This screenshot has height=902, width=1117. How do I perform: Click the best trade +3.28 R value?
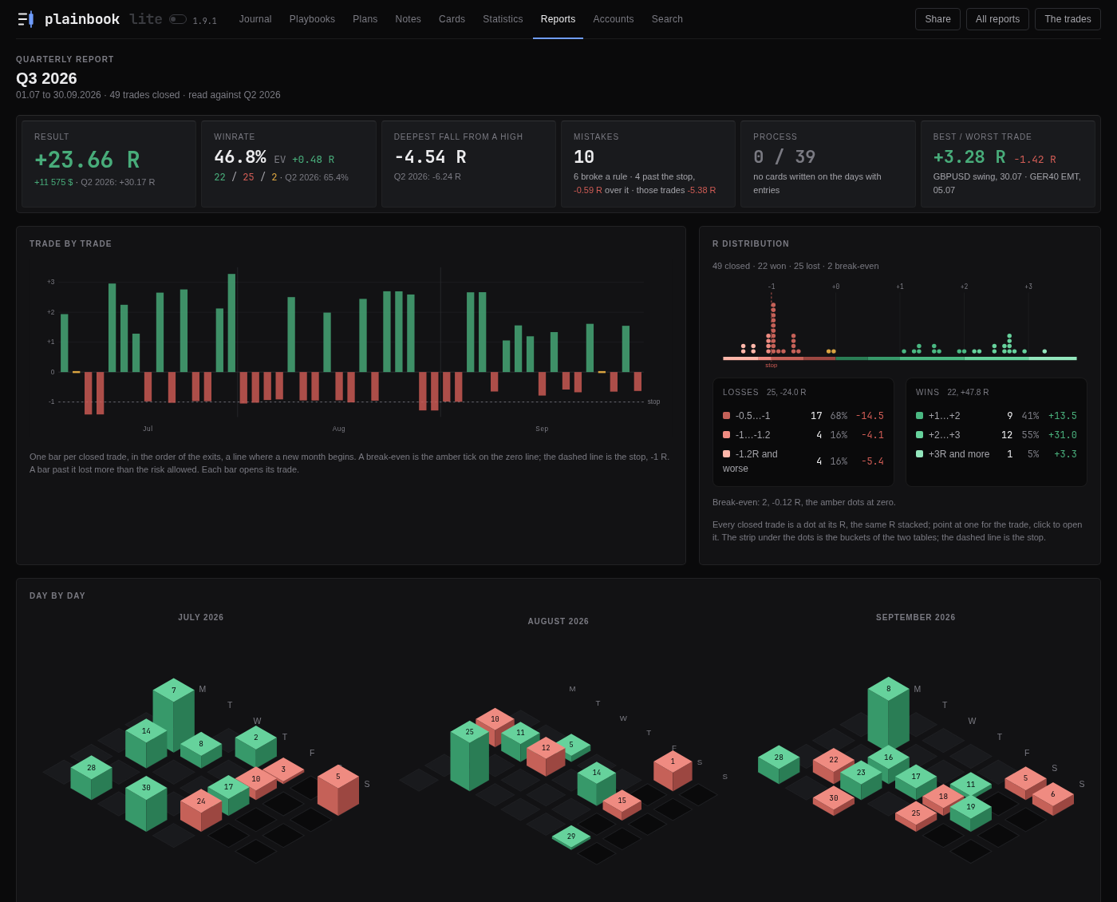(x=969, y=157)
